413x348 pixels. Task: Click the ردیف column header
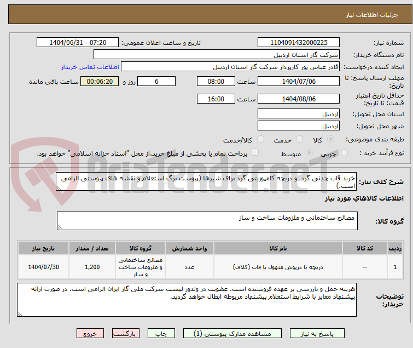395,248
